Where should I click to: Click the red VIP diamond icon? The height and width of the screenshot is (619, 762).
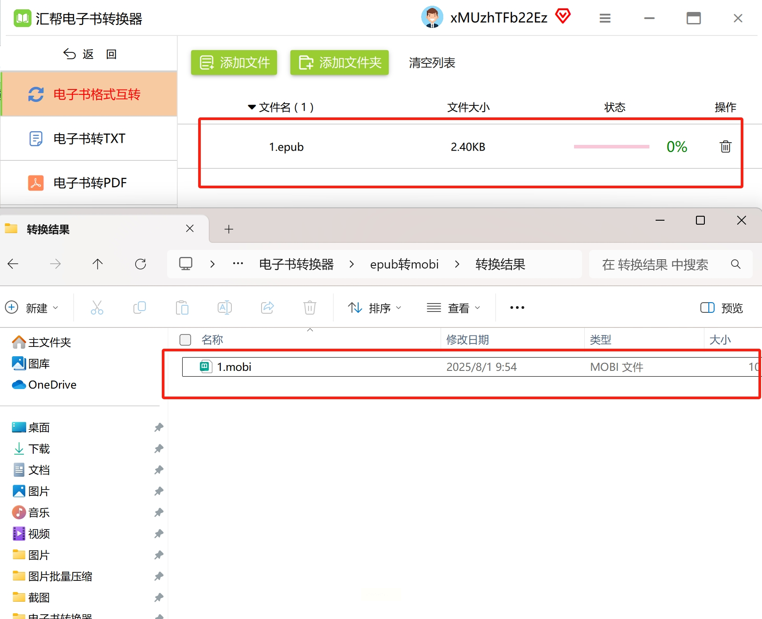563,16
